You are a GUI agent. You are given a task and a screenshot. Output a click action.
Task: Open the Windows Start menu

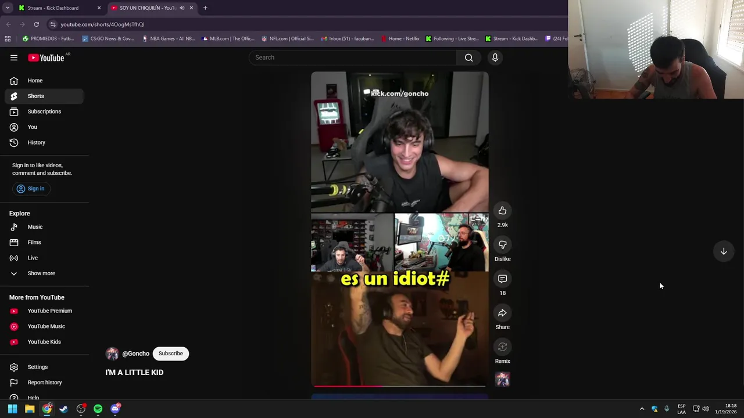point(12,409)
